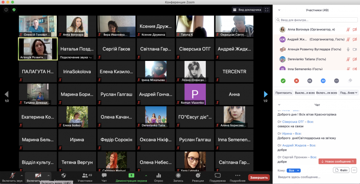Select the Федір Сорокін participant tile
The height and width of the screenshot is (184, 360).
click(116, 140)
